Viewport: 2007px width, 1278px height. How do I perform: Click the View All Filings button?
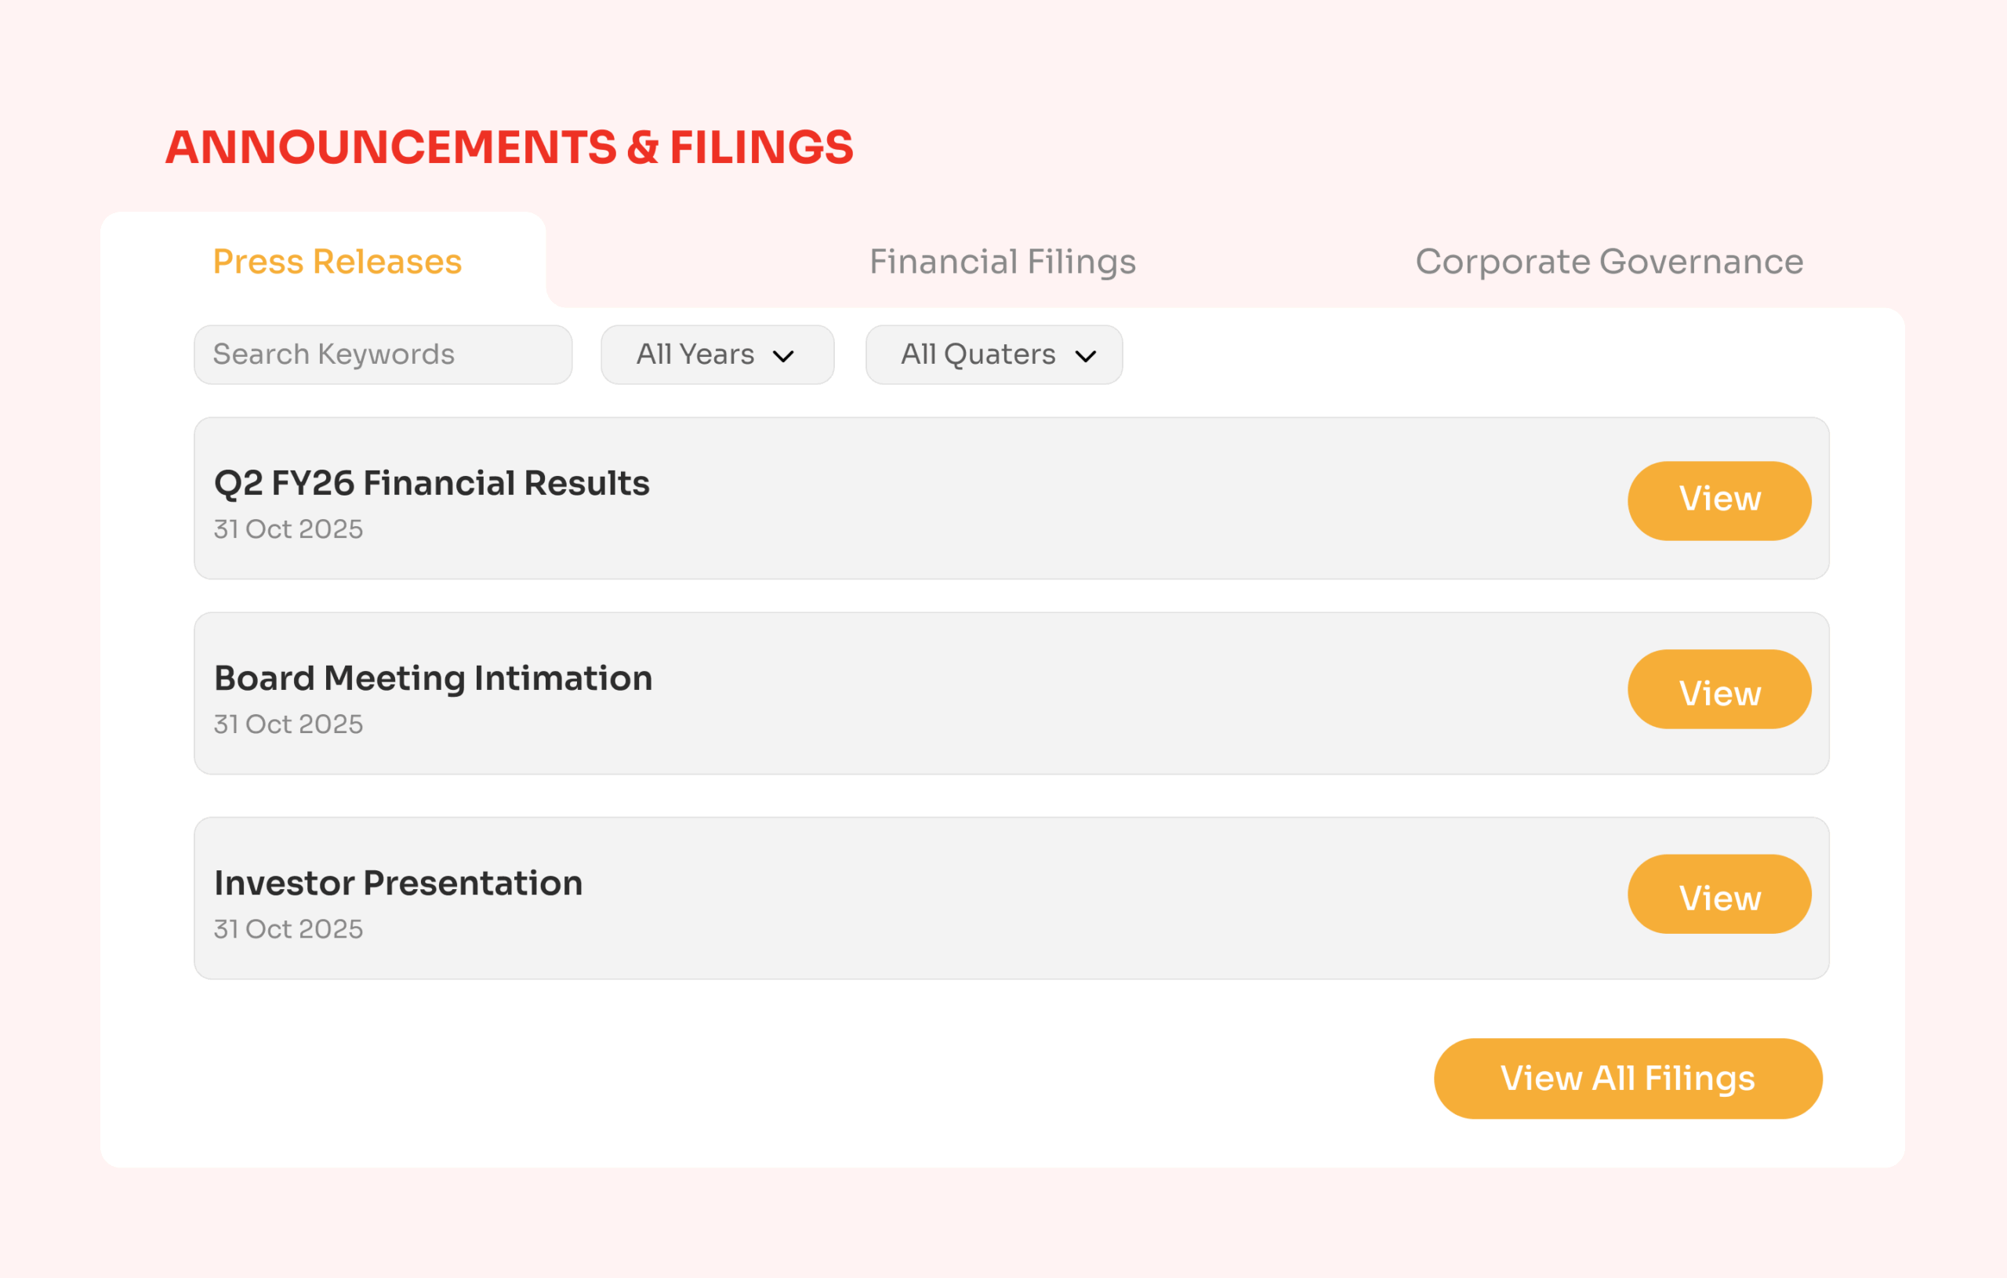1627,1078
